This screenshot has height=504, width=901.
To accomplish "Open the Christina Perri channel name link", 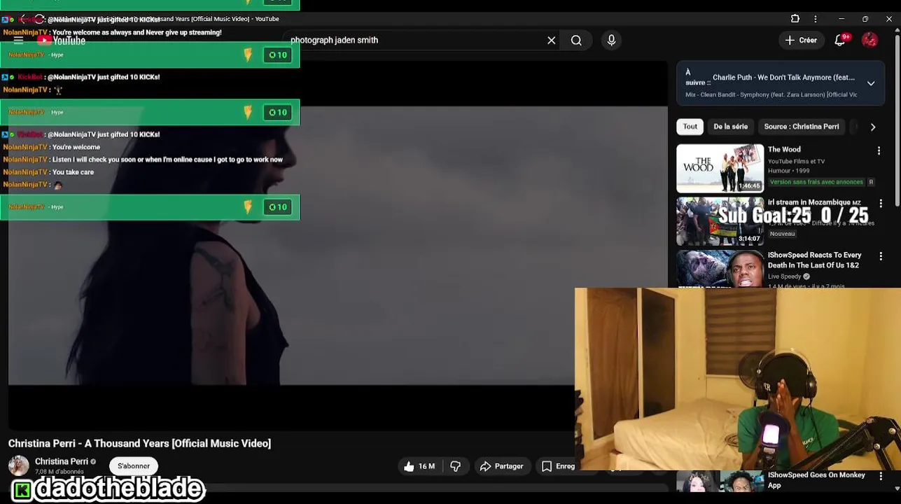I will [62, 461].
